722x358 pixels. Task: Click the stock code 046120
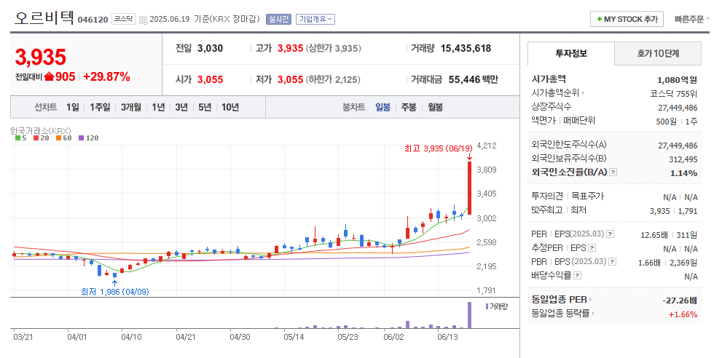[x=93, y=20]
